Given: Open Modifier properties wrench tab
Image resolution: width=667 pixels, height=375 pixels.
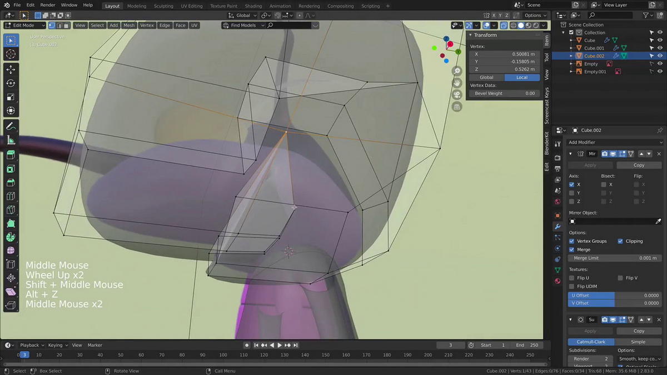Looking at the screenshot, I should [558, 227].
